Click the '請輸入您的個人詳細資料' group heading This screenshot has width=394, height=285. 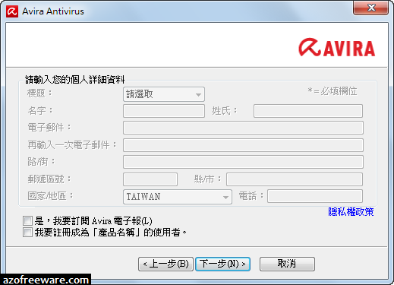pos(75,80)
